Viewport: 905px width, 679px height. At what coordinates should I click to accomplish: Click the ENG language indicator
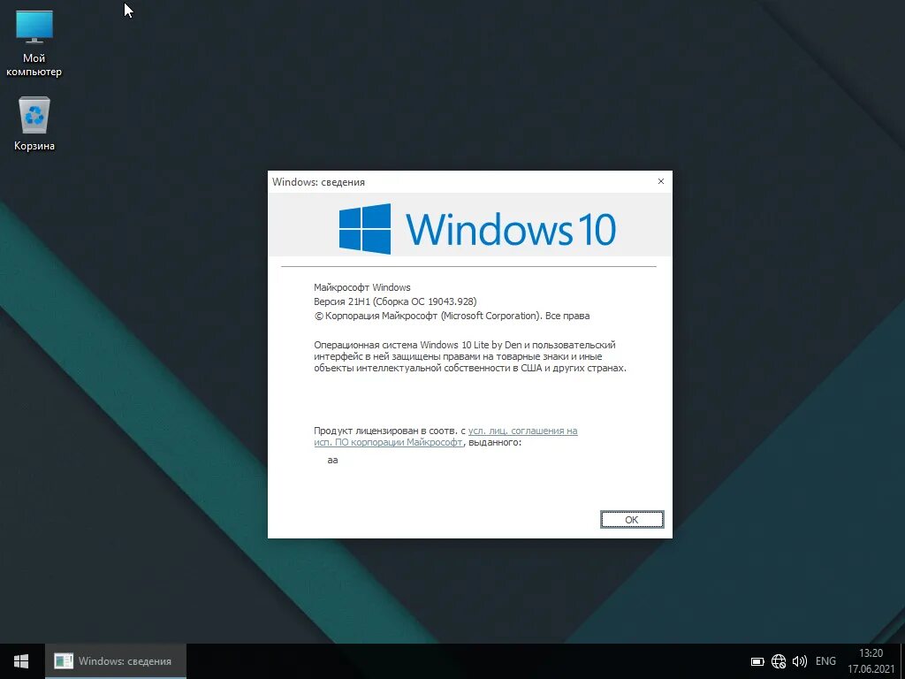(825, 660)
